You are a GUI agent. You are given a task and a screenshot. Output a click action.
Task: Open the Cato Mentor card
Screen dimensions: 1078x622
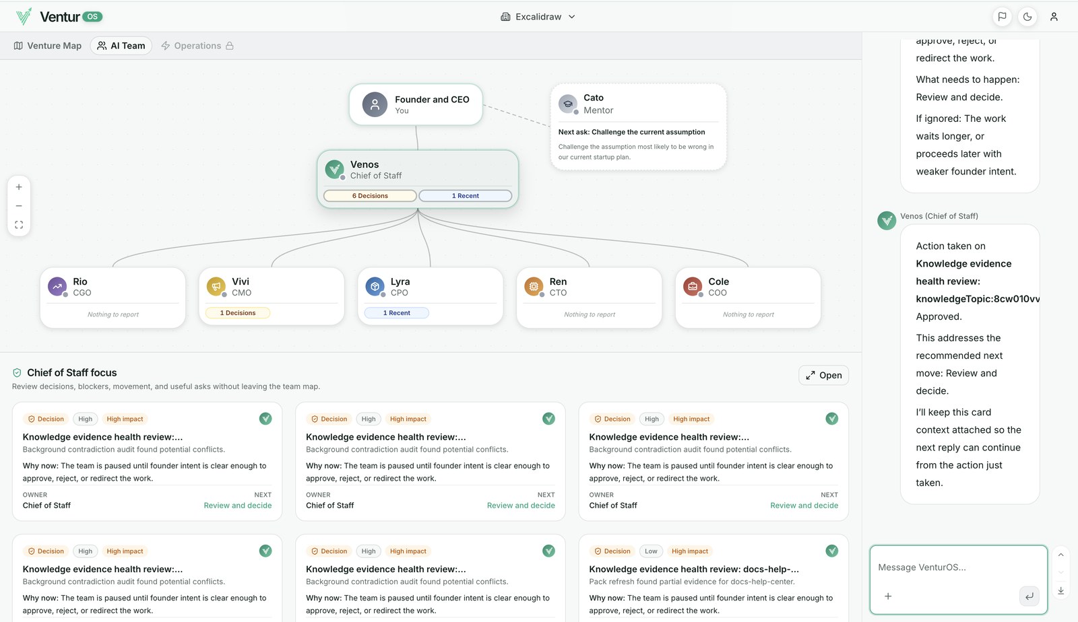[x=638, y=127]
